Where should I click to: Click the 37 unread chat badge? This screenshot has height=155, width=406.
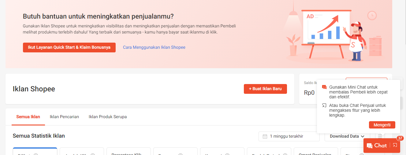(400, 138)
